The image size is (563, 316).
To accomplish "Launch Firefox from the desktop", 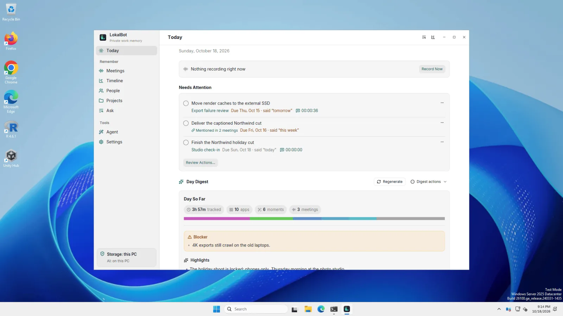I will pyautogui.click(x=11, y=41).
